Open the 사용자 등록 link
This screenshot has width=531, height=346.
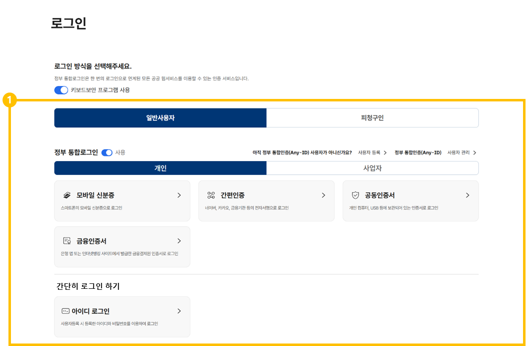click(369, 153)
